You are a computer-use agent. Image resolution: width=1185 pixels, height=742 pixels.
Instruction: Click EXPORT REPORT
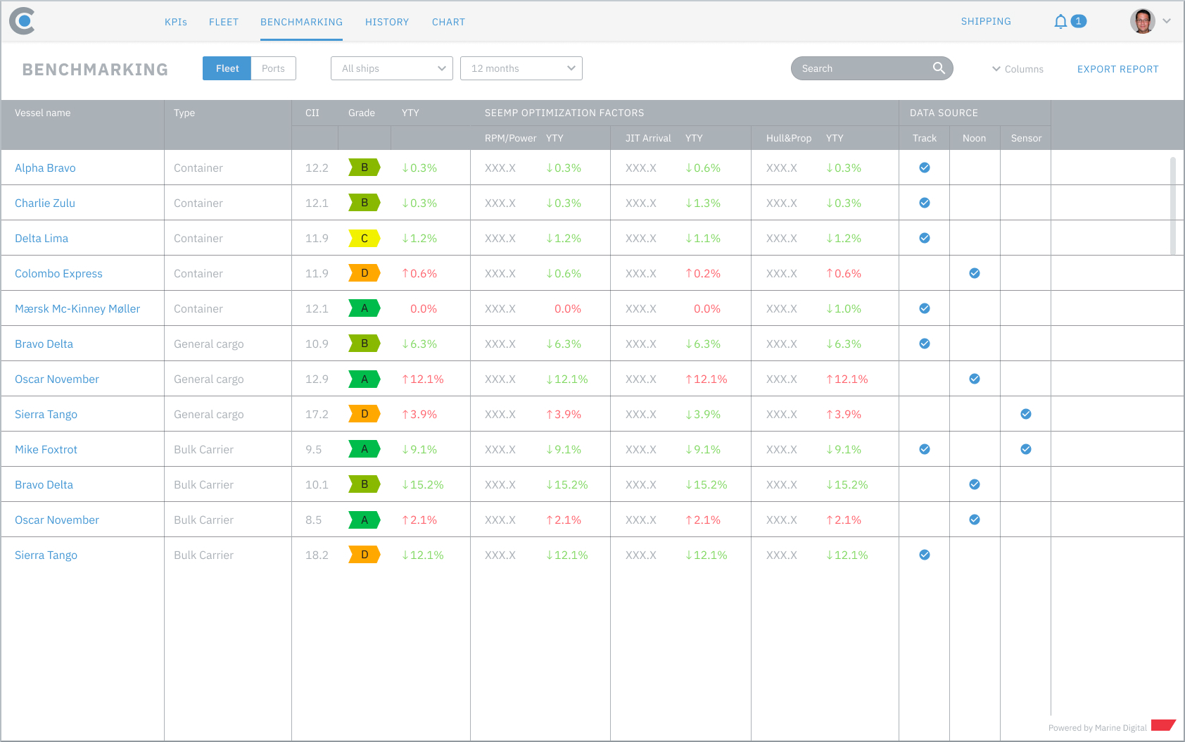1117,69
